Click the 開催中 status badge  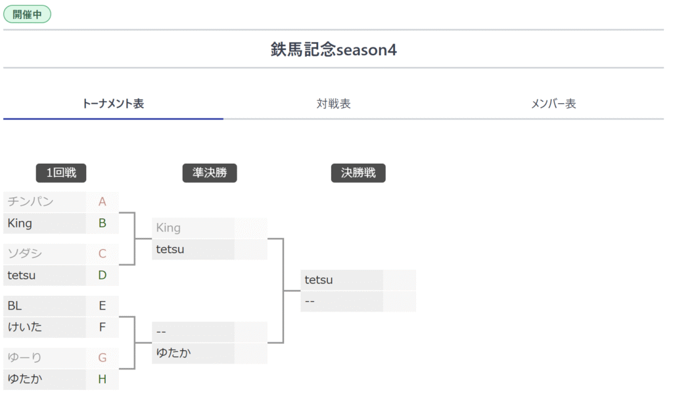click(28, 14)
